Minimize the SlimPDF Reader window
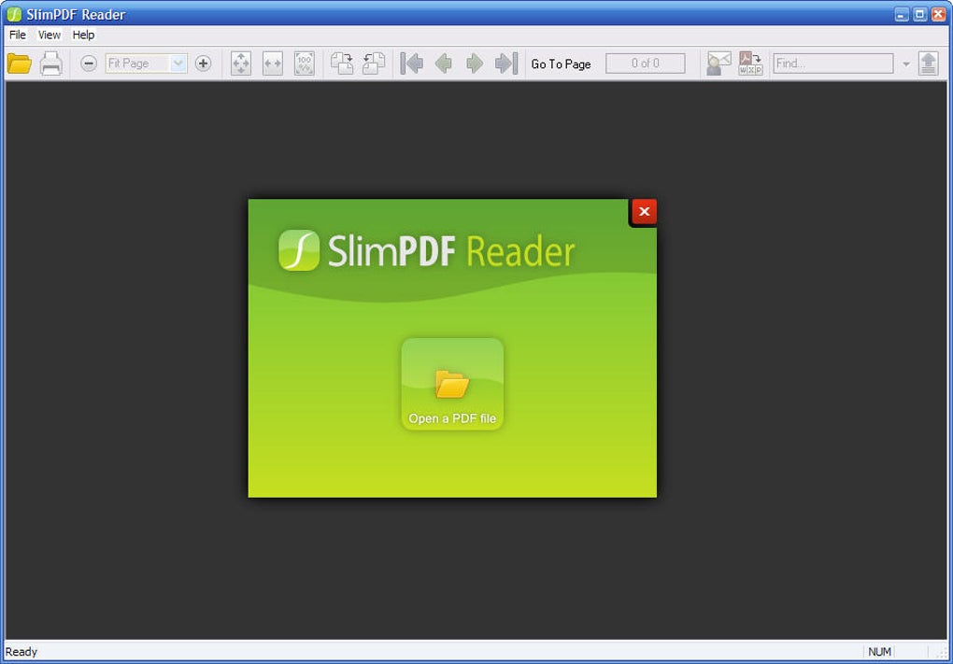The width and height of the screenshot is (953, 664). coord(902,14)
